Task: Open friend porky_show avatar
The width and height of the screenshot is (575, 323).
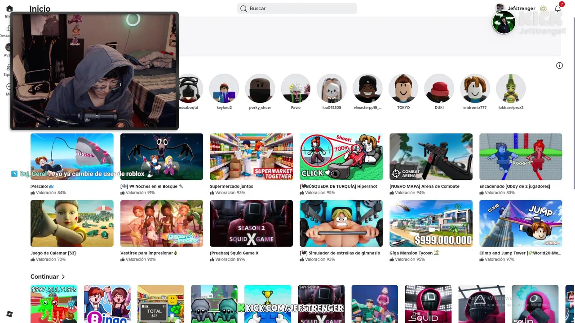Action: (x=260, y=88)
